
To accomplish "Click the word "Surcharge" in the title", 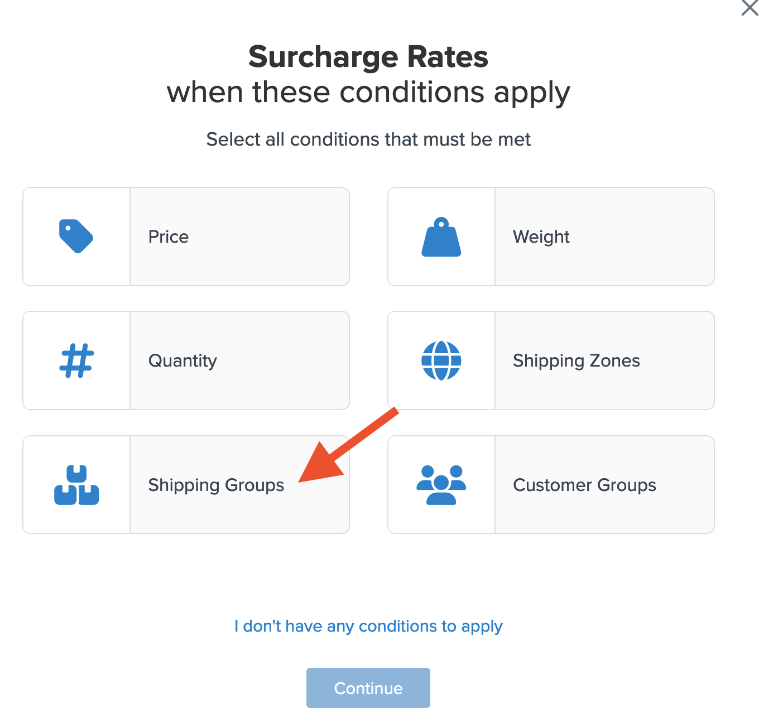I will (323, 57).
